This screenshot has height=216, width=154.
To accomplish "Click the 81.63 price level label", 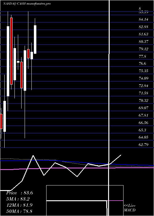I will tap(144, 34).
